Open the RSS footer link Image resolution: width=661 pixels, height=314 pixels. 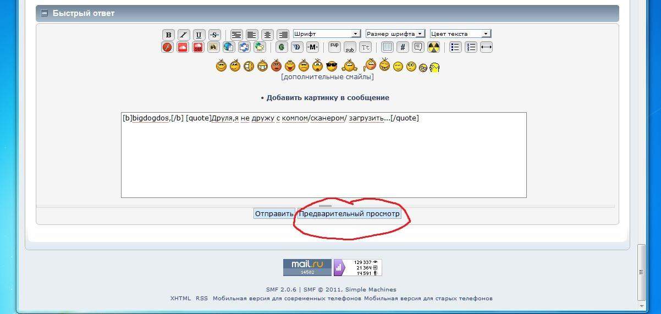[202, 299]
